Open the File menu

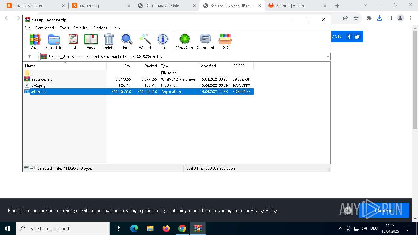tap(28, 28)
